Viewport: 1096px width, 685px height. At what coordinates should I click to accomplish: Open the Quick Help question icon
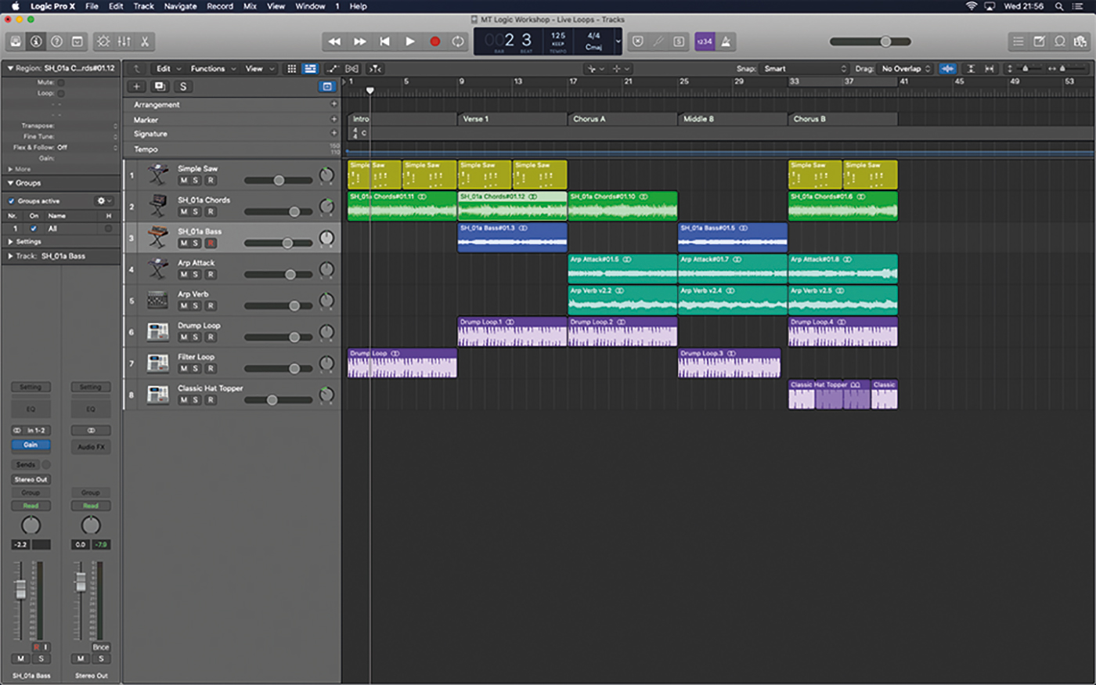(x=56, y=41)
